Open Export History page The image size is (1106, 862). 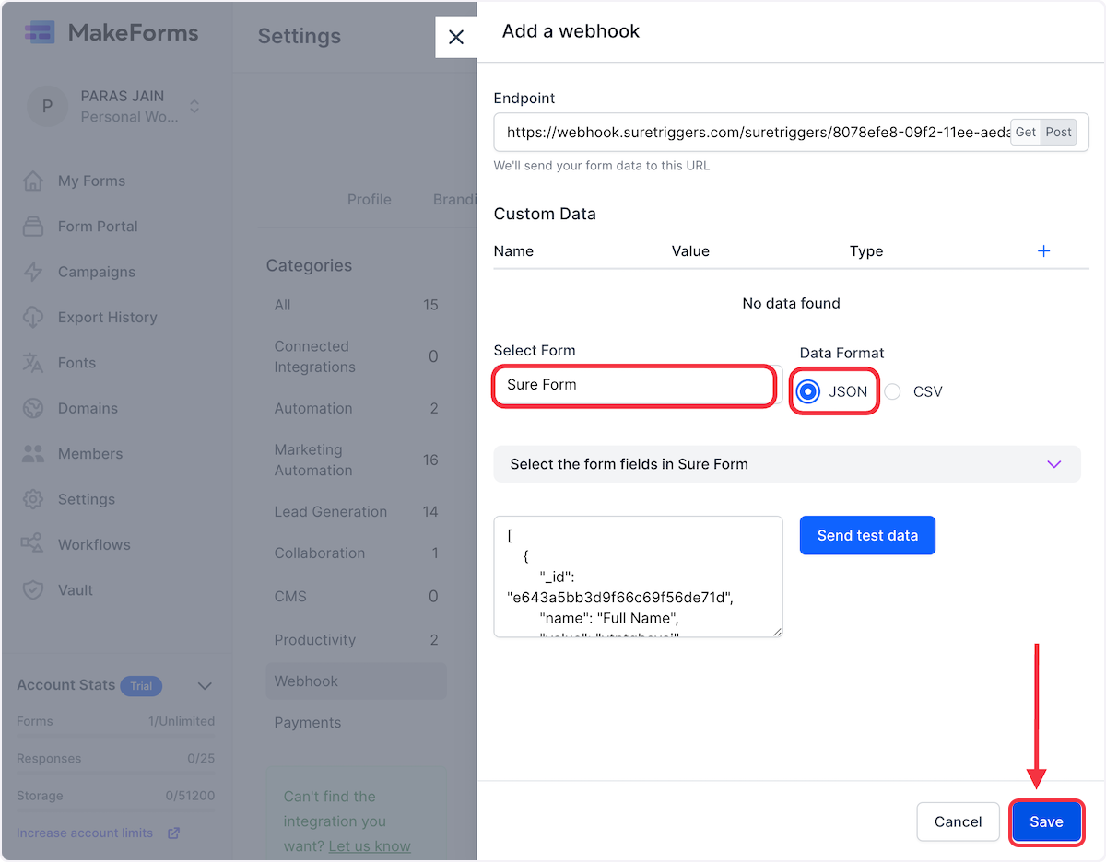point(108,317)
